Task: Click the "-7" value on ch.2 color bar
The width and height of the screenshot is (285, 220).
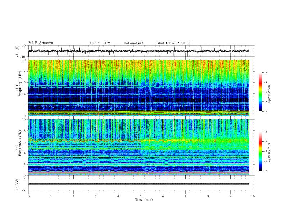Action: pyautogui.click(x=265, y=171)
